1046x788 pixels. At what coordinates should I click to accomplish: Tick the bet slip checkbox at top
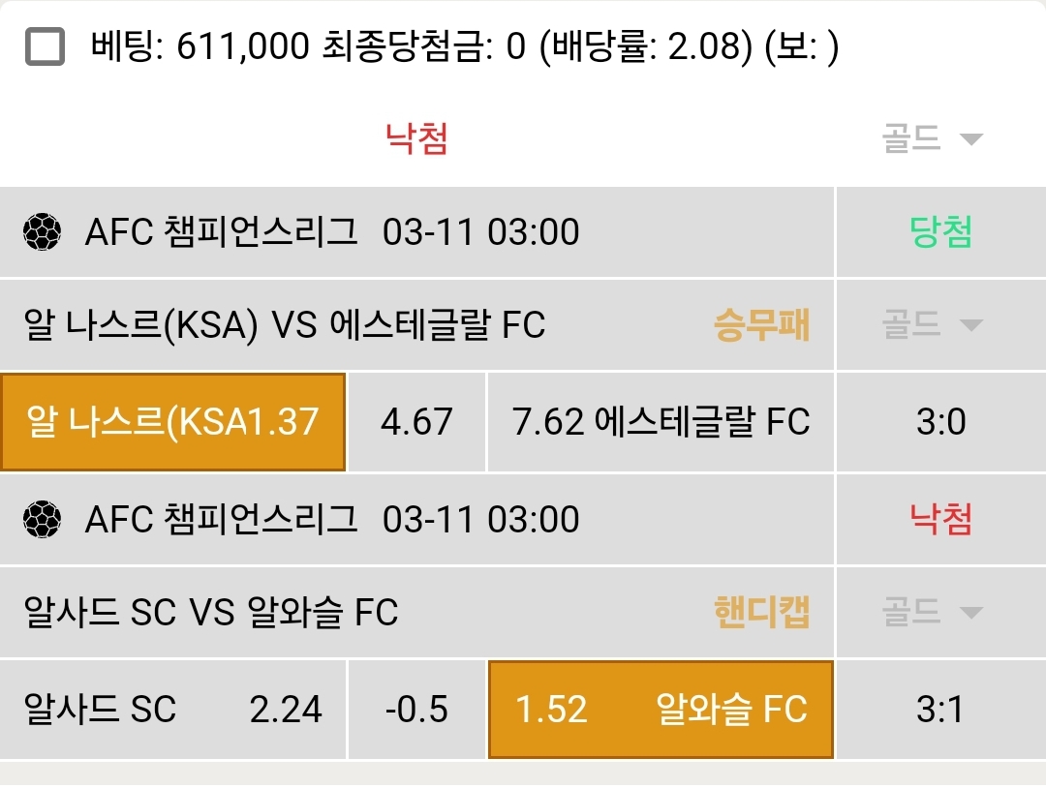[x=46, y=45]
